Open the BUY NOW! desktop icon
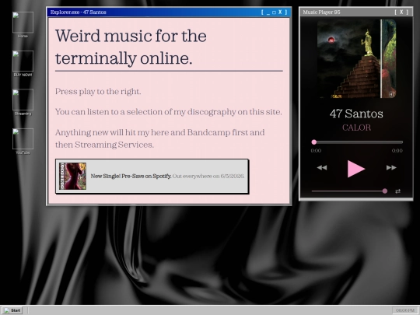This screenshot has height=315, width=420. tap(23, 64)
